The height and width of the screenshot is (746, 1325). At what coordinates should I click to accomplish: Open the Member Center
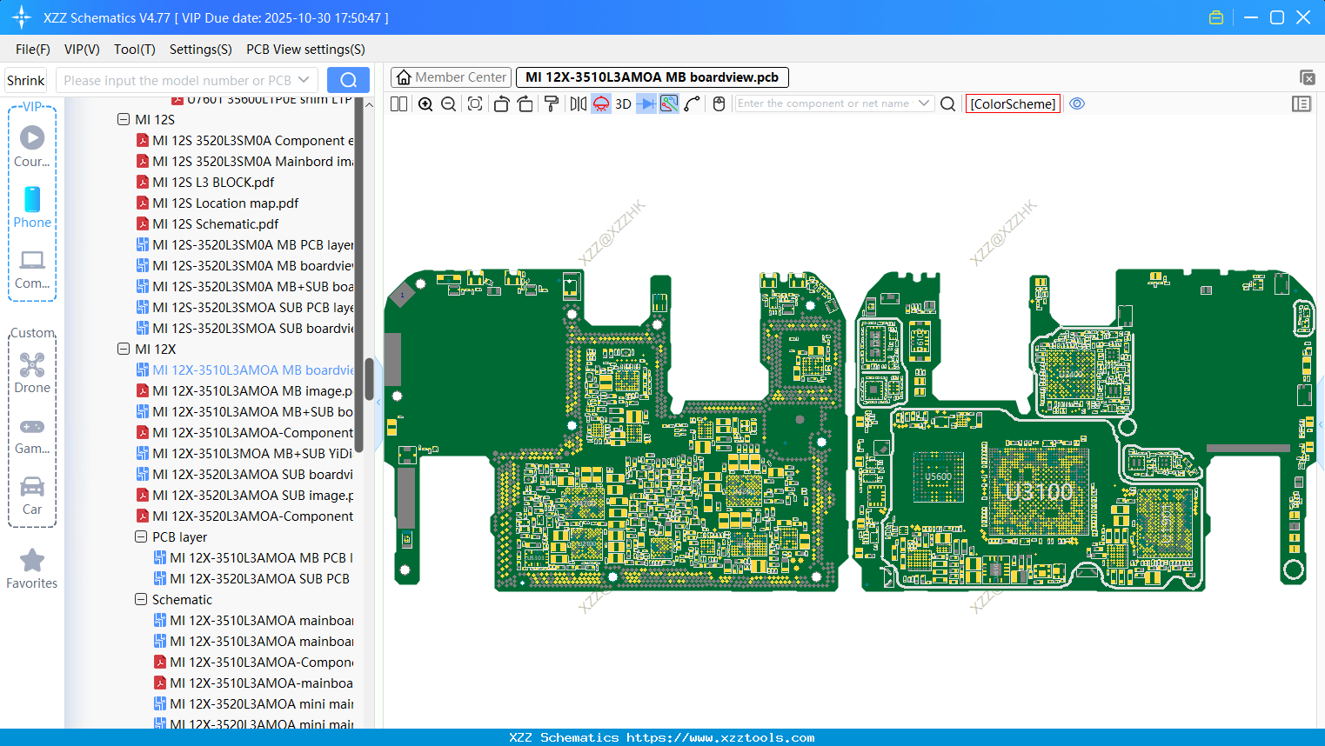(451, 77)
